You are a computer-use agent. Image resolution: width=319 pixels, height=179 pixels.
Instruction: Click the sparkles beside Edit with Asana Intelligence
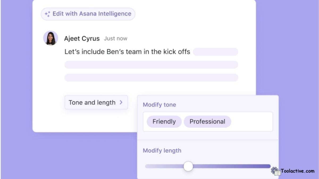point(47,14)
